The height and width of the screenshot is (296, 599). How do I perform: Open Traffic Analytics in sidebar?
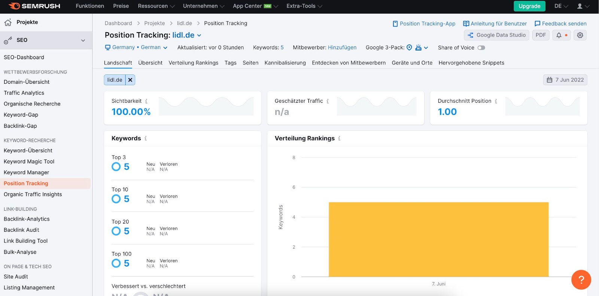pyautogui.click(x=24, y=93)
